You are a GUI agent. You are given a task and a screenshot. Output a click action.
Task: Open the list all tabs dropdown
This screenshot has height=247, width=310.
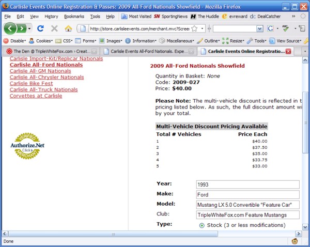(305, 52)
